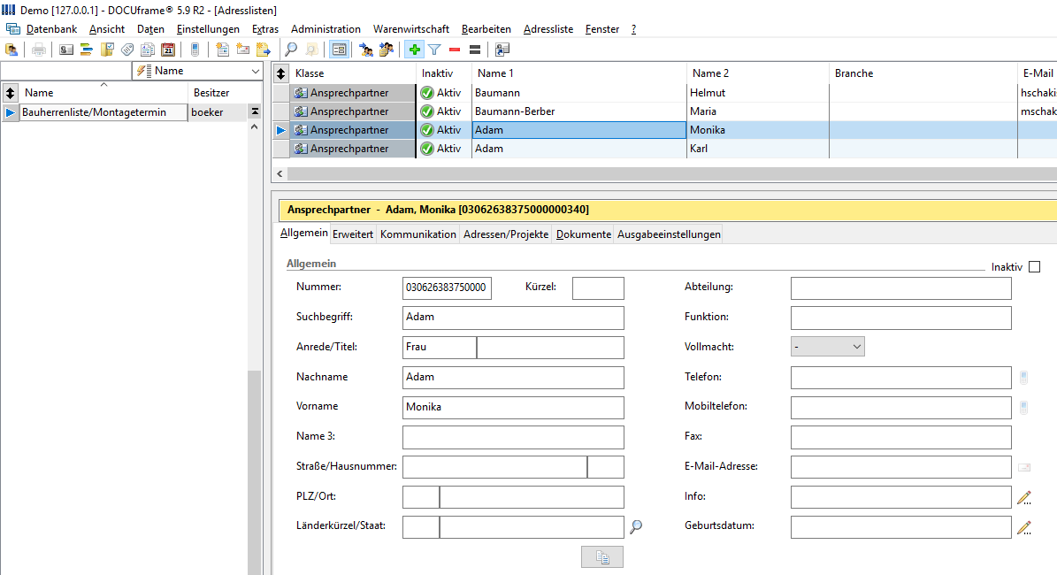Click the people with blue arrow toolbar icon
1057x575 pixels.
(x=366, y=50)
